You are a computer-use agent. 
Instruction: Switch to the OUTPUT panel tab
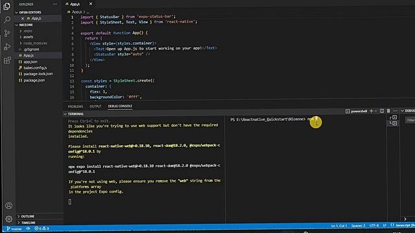pyautogui.click(x=95, y=106)
